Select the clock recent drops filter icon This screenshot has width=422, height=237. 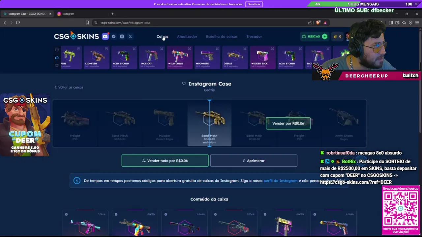tap(57, 50)
